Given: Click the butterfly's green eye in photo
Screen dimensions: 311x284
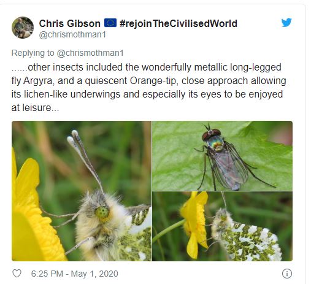Looking at the screenshot, I should (x=102, y=212).
